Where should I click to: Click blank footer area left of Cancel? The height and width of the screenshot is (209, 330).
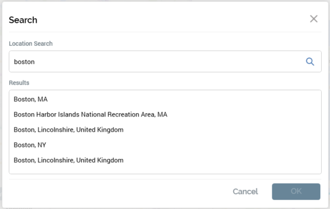point(118,192)
